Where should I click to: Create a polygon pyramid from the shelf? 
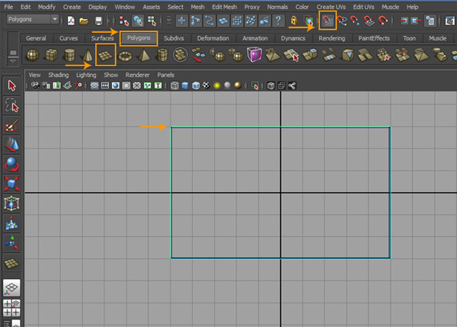click(x=143, y=55)
